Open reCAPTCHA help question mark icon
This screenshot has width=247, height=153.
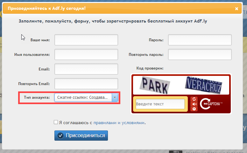pyautogui.click(x=194, y=109)
